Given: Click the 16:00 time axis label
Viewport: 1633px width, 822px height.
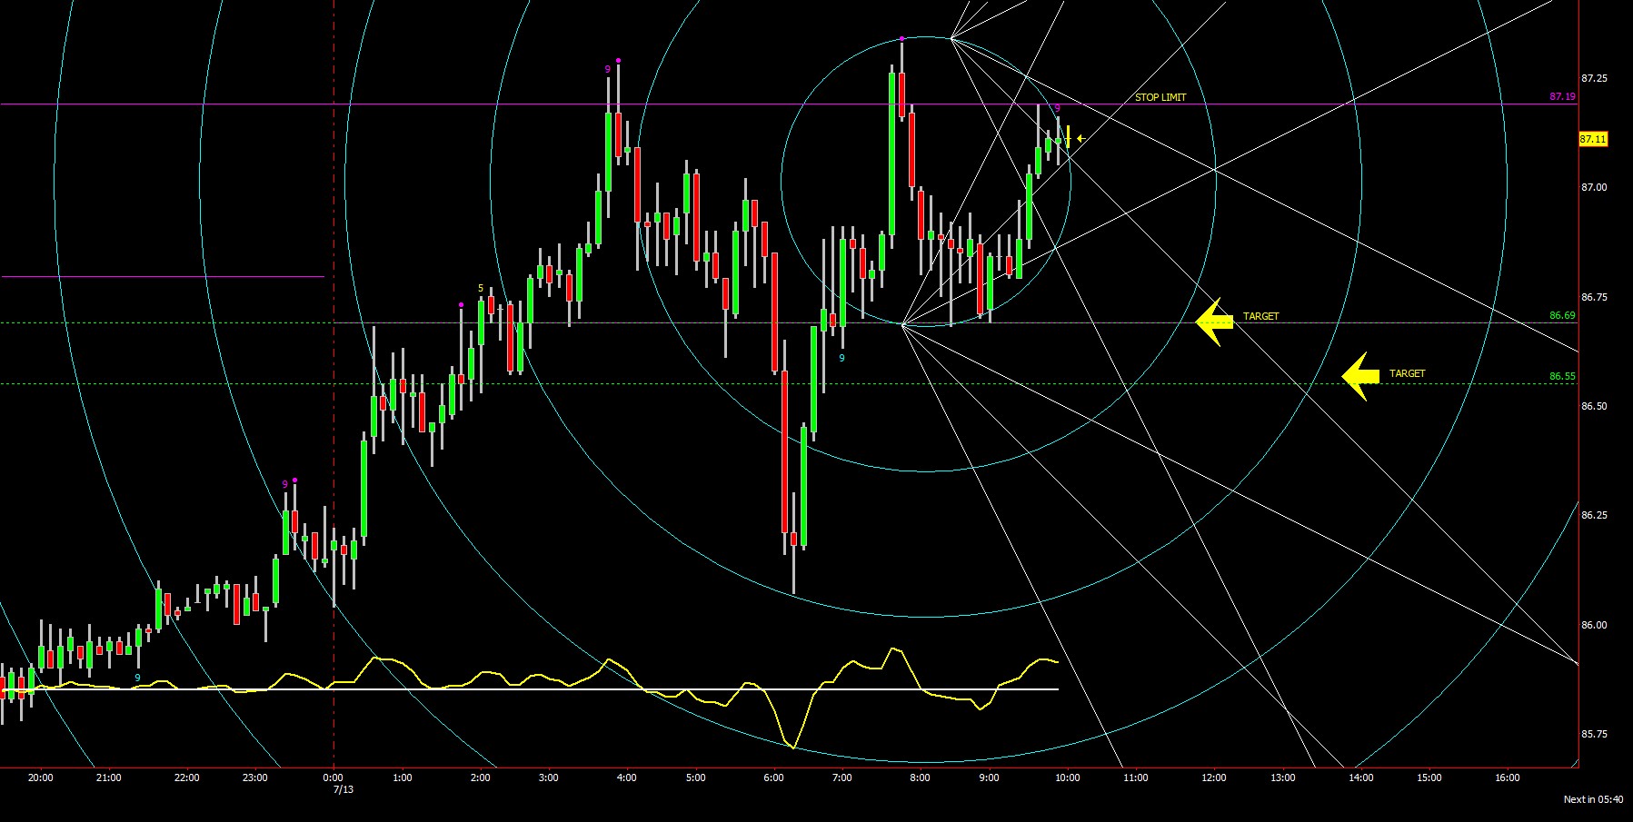Looking at the screenshot, I should point(1508,777).
